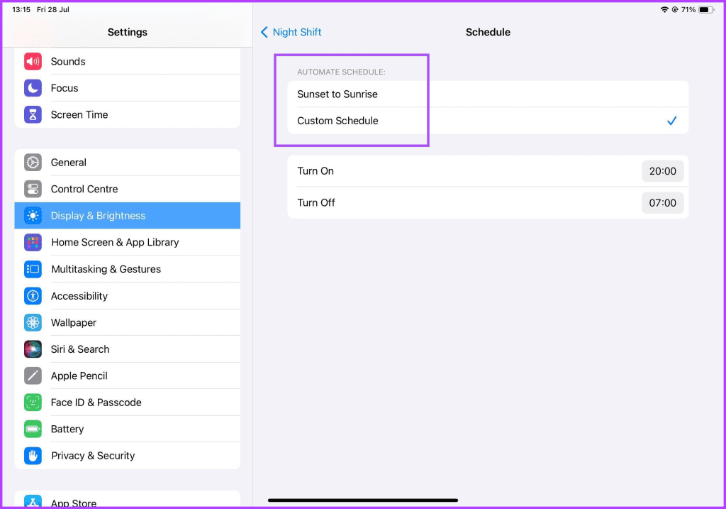
Task: Select Sunset to Sunrise schedule option
Action: click(488, 94)
